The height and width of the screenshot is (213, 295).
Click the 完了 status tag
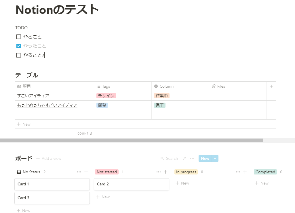tap(160, 105)
